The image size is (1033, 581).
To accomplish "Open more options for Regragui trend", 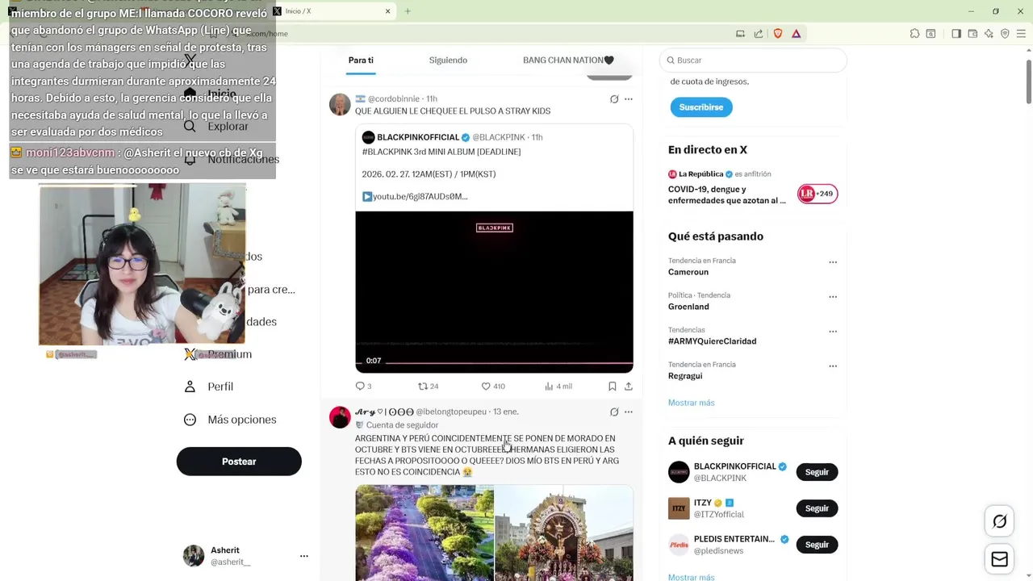I will [x=833, y=366].
